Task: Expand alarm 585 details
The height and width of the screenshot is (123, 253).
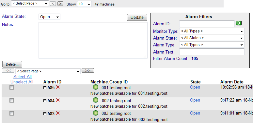Action: 45,88
